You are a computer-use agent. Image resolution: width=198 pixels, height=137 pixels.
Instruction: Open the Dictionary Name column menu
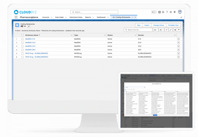pyautogui.click(x=71, y=35)
